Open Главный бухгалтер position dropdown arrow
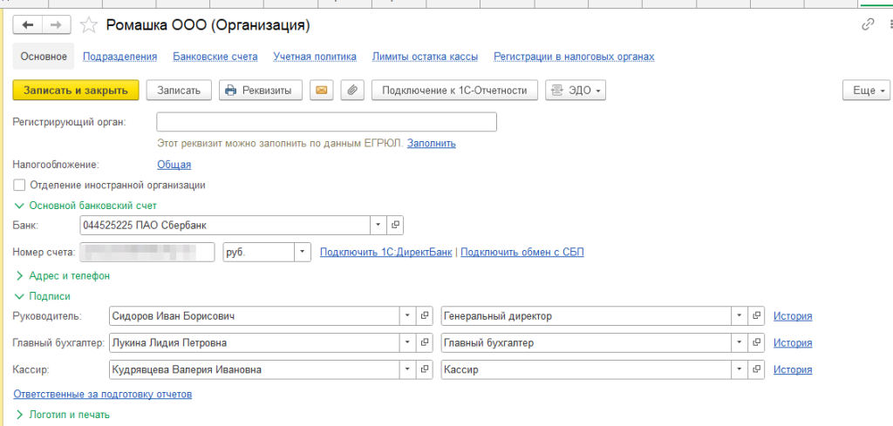The image size is (893, 426). coord(740,343)
